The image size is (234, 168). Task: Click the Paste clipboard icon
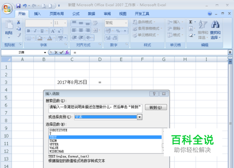(9, 25)
